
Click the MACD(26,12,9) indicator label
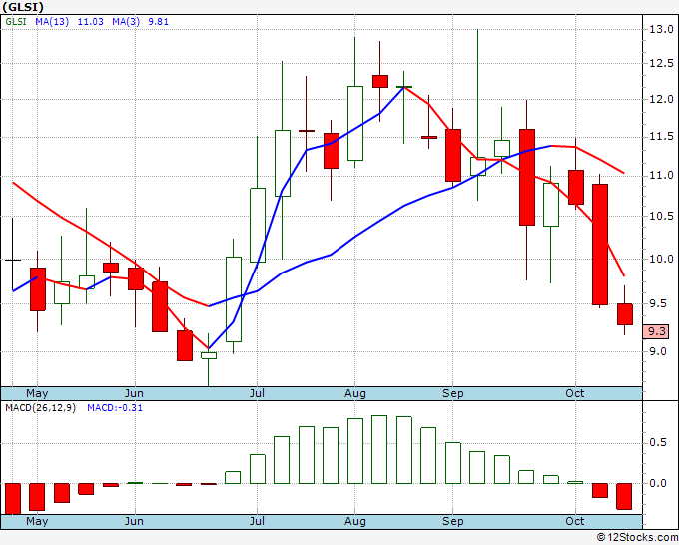click(40, 408)
